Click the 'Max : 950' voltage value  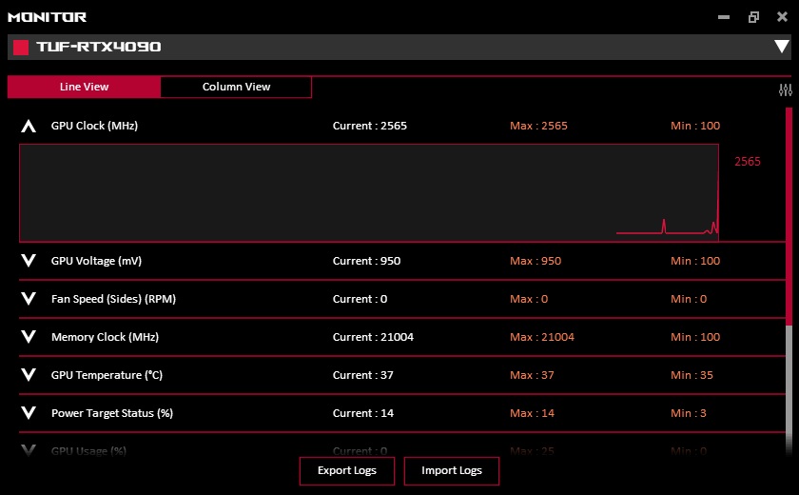click(x=536, y=261)
